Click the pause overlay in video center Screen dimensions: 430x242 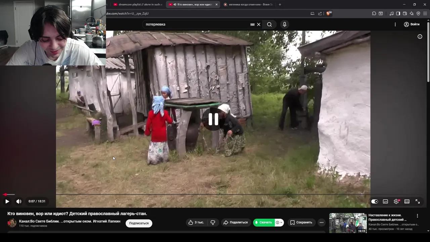click(213, 119)
